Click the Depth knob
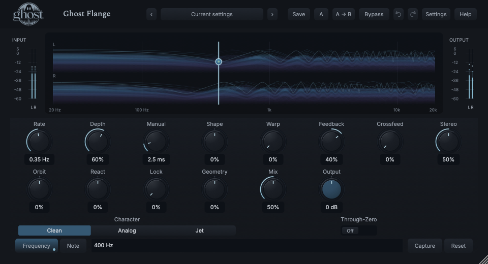The width and height of the screenshot is (488, 264). [98, 142]
